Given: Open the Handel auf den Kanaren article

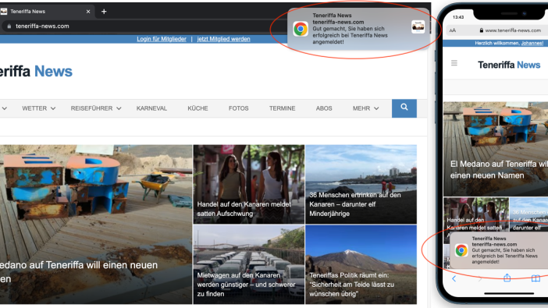Looking at the screenshot, I should 249,184.
